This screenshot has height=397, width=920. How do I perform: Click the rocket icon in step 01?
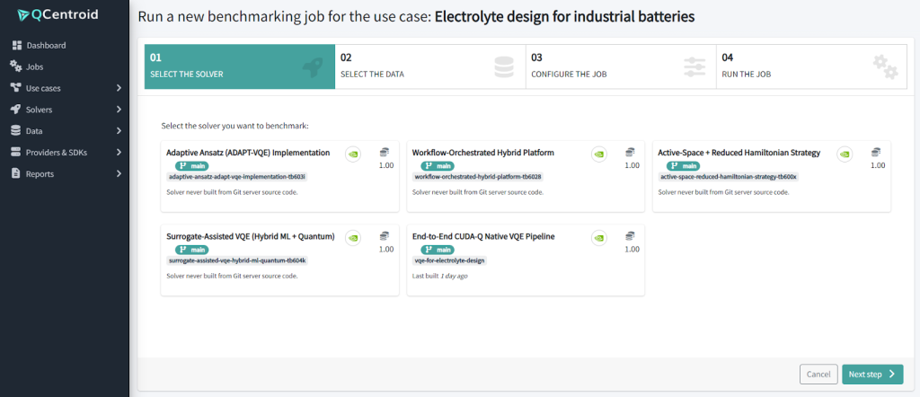(311, 67)
